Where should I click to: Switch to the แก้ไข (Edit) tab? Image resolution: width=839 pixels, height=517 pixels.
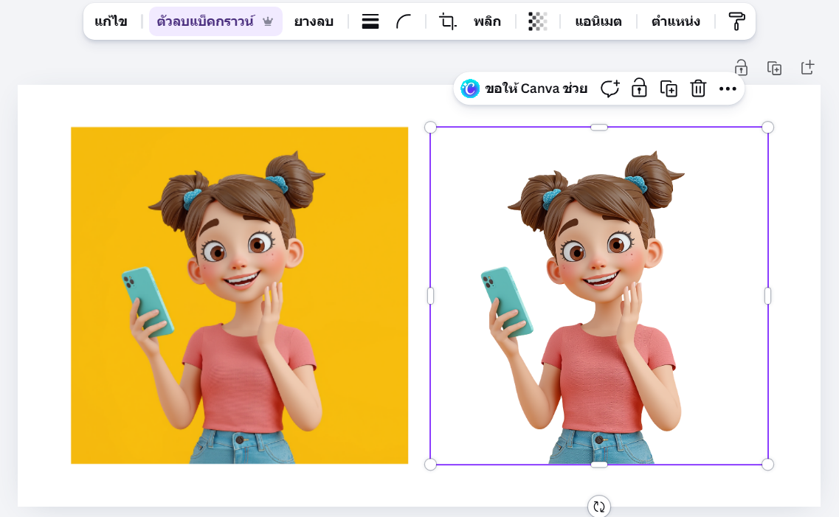(111, 21)
